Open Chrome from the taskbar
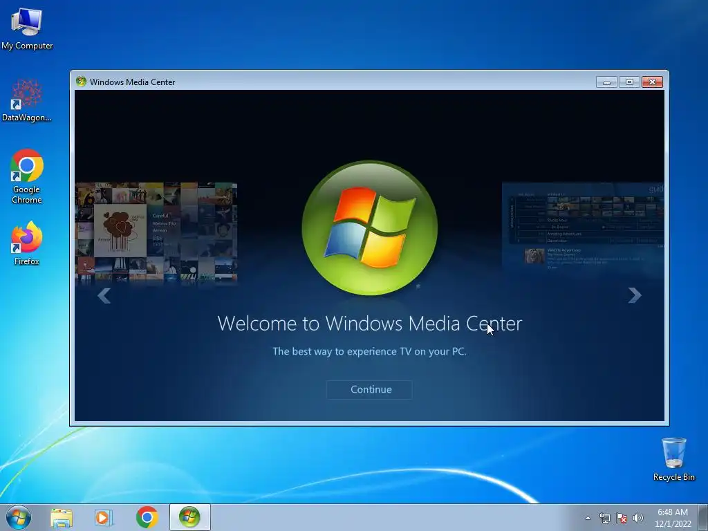 click(x=147, y=517)
